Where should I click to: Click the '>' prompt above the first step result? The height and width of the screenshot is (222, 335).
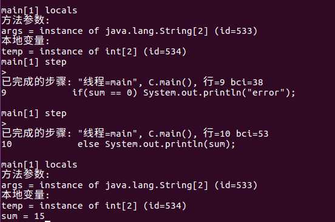pos(4,72)
